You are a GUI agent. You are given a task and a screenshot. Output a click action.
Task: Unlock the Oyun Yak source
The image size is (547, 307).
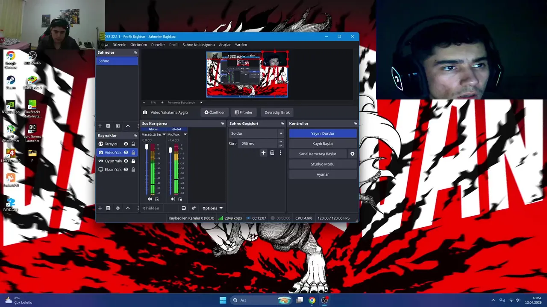point(133,161)
